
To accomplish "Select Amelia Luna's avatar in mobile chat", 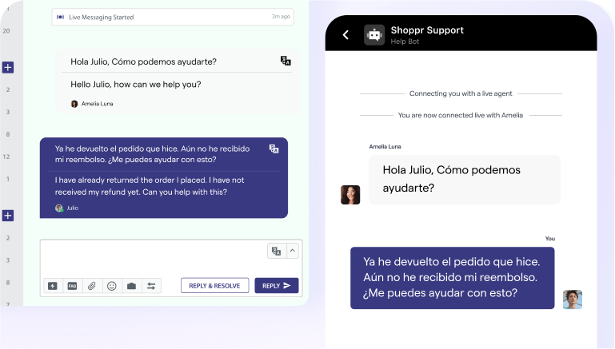I will click(x=350, y=195).
